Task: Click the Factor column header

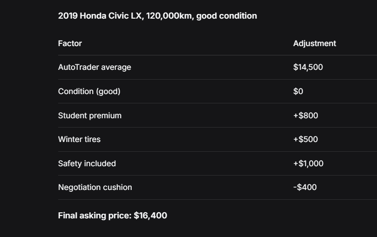Action: point(70,43)
